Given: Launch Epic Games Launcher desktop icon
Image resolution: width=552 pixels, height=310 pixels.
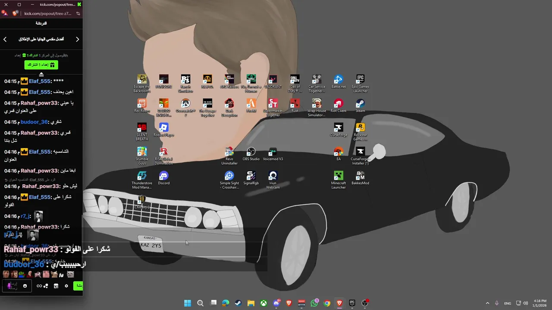Looking at the screenshot, I should 360,84.
